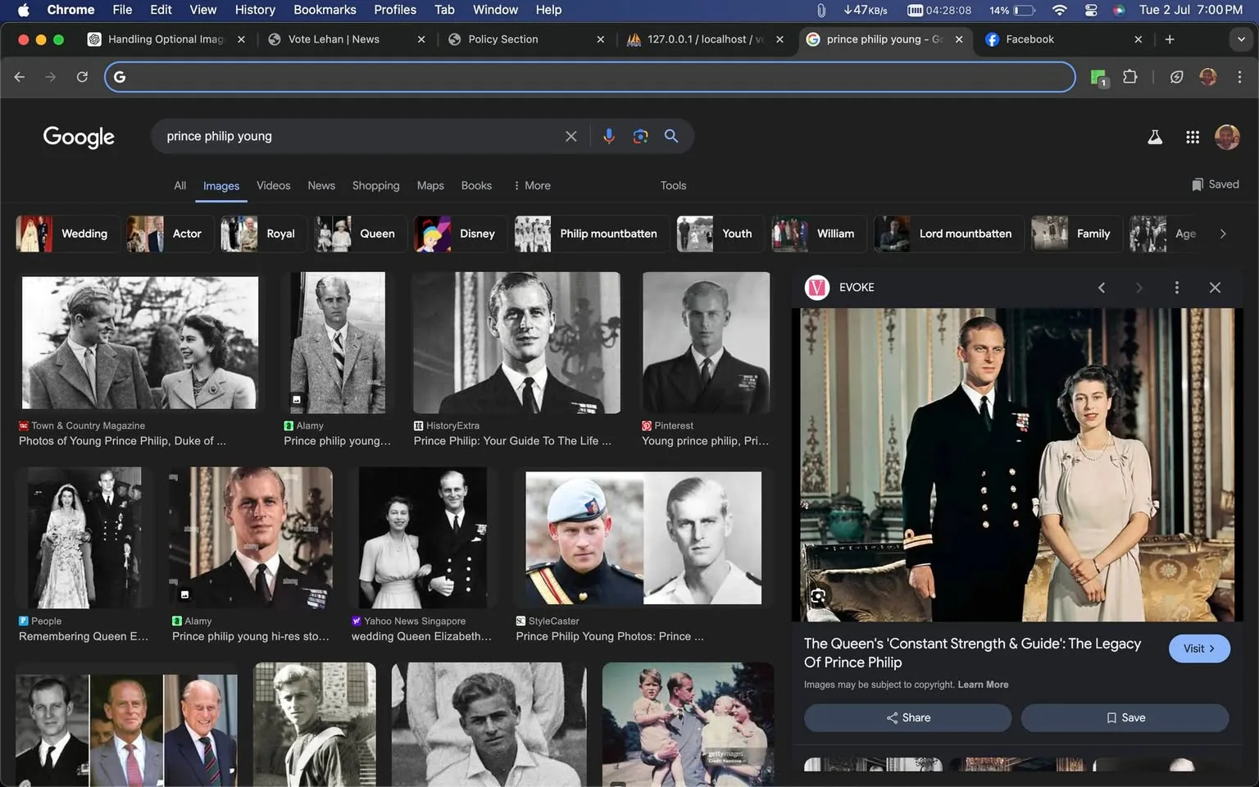Open the Yahoo News Singapore wedding thumbnail
Image resolution: width=1259 pixels, height=787 pixels.
423,538
